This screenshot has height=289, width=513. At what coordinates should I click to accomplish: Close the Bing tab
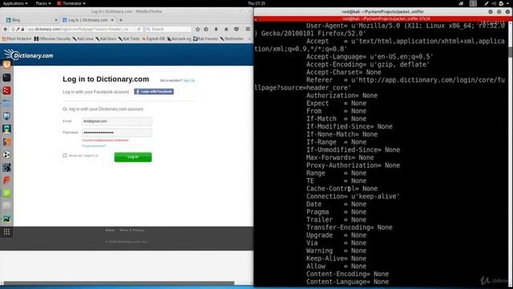(56, 20)
